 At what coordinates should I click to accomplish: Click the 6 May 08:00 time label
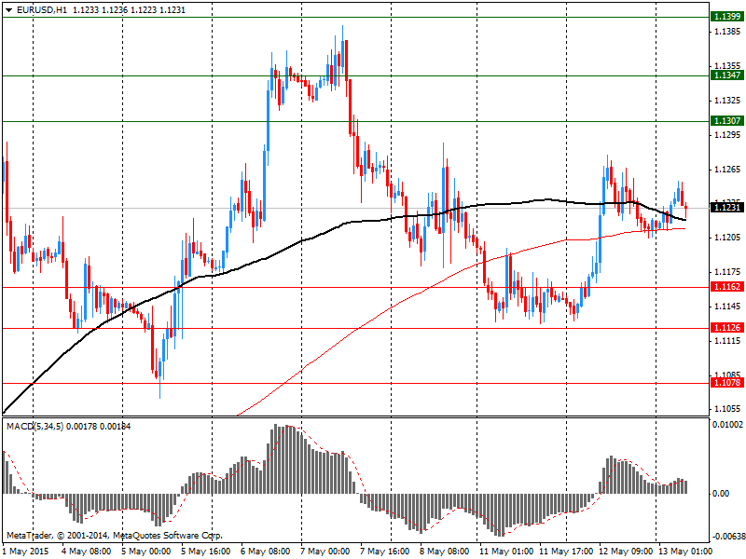pyautogui.click(x=265, y=552)
